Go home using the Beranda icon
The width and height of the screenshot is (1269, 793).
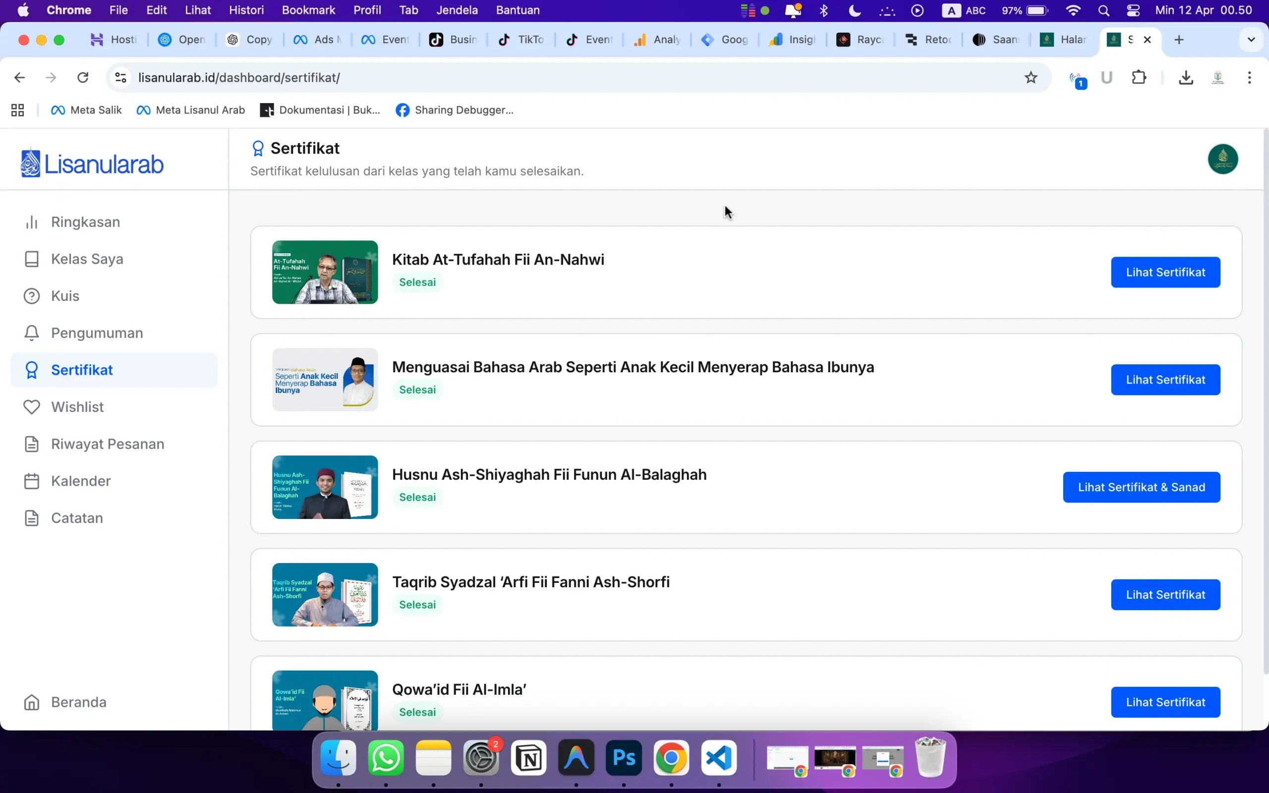coord(31,702)
